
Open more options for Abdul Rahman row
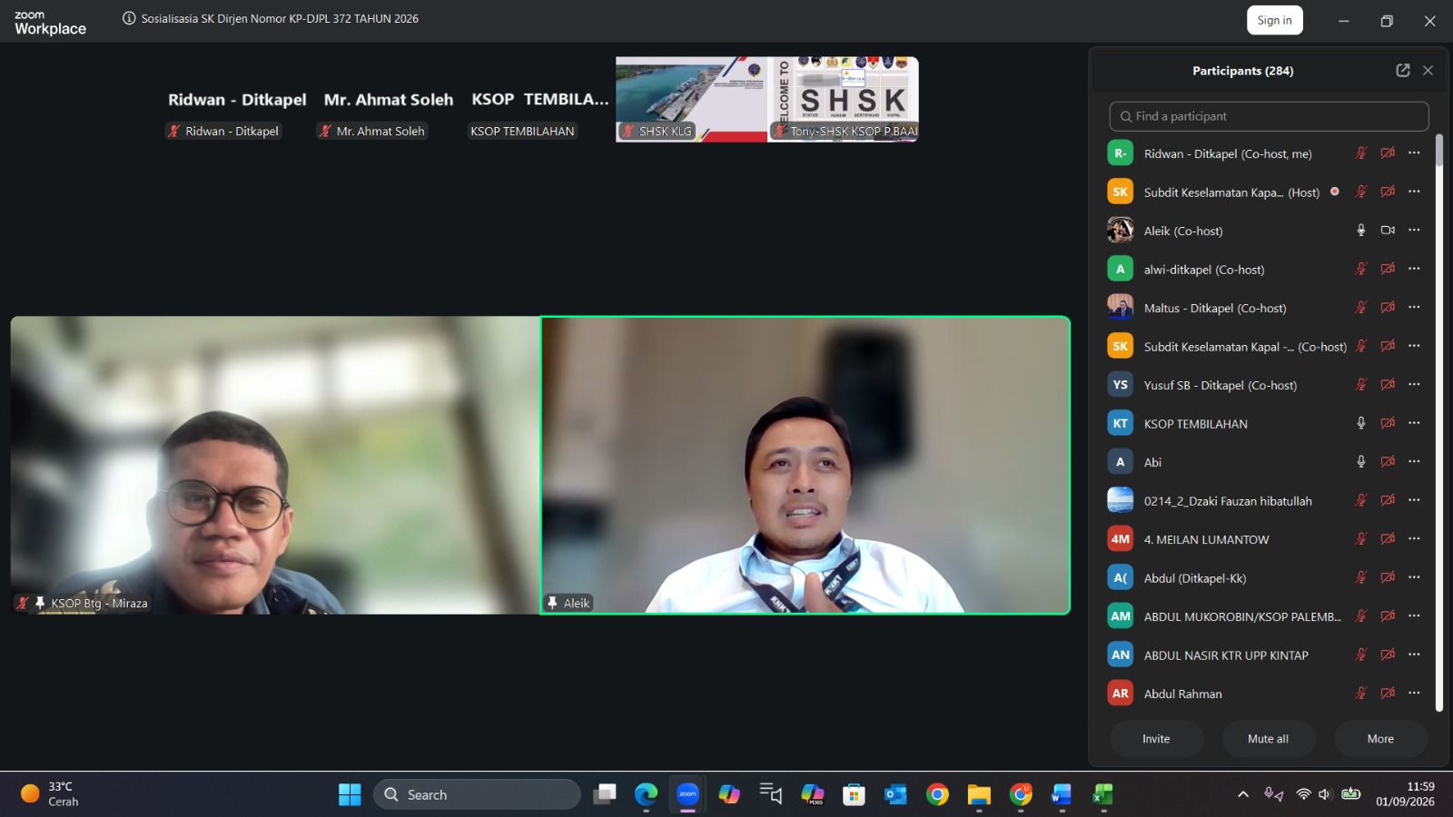point(1414,694)
